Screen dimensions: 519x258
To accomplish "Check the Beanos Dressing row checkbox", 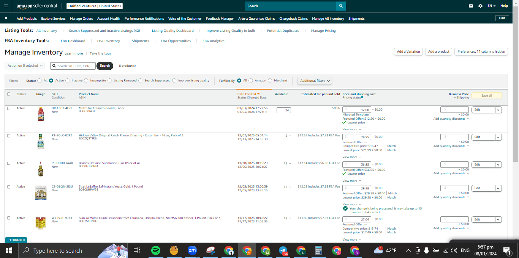I will pos(9,163).
